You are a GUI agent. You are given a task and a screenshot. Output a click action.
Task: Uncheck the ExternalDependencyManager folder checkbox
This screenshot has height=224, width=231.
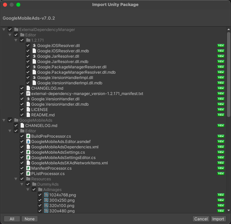pos(10,30)
